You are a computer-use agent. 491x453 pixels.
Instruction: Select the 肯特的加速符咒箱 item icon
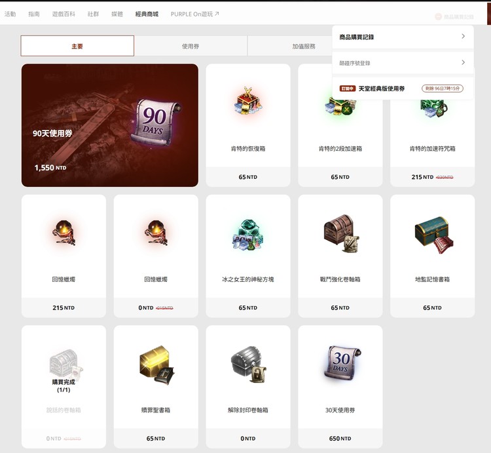coord(433,108)
